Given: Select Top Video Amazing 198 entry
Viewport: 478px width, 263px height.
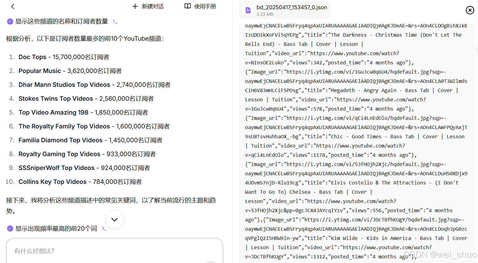Looking at the screenshot, I should (x=83, y=112).
